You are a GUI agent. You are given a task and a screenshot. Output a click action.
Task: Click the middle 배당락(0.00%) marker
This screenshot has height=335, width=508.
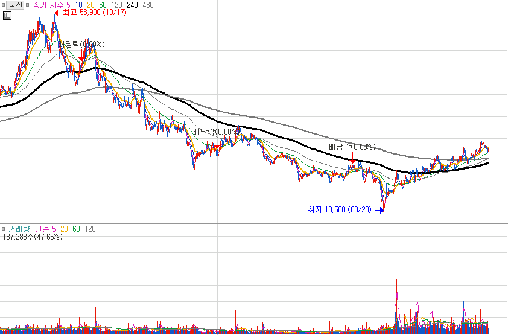(217, 132)
